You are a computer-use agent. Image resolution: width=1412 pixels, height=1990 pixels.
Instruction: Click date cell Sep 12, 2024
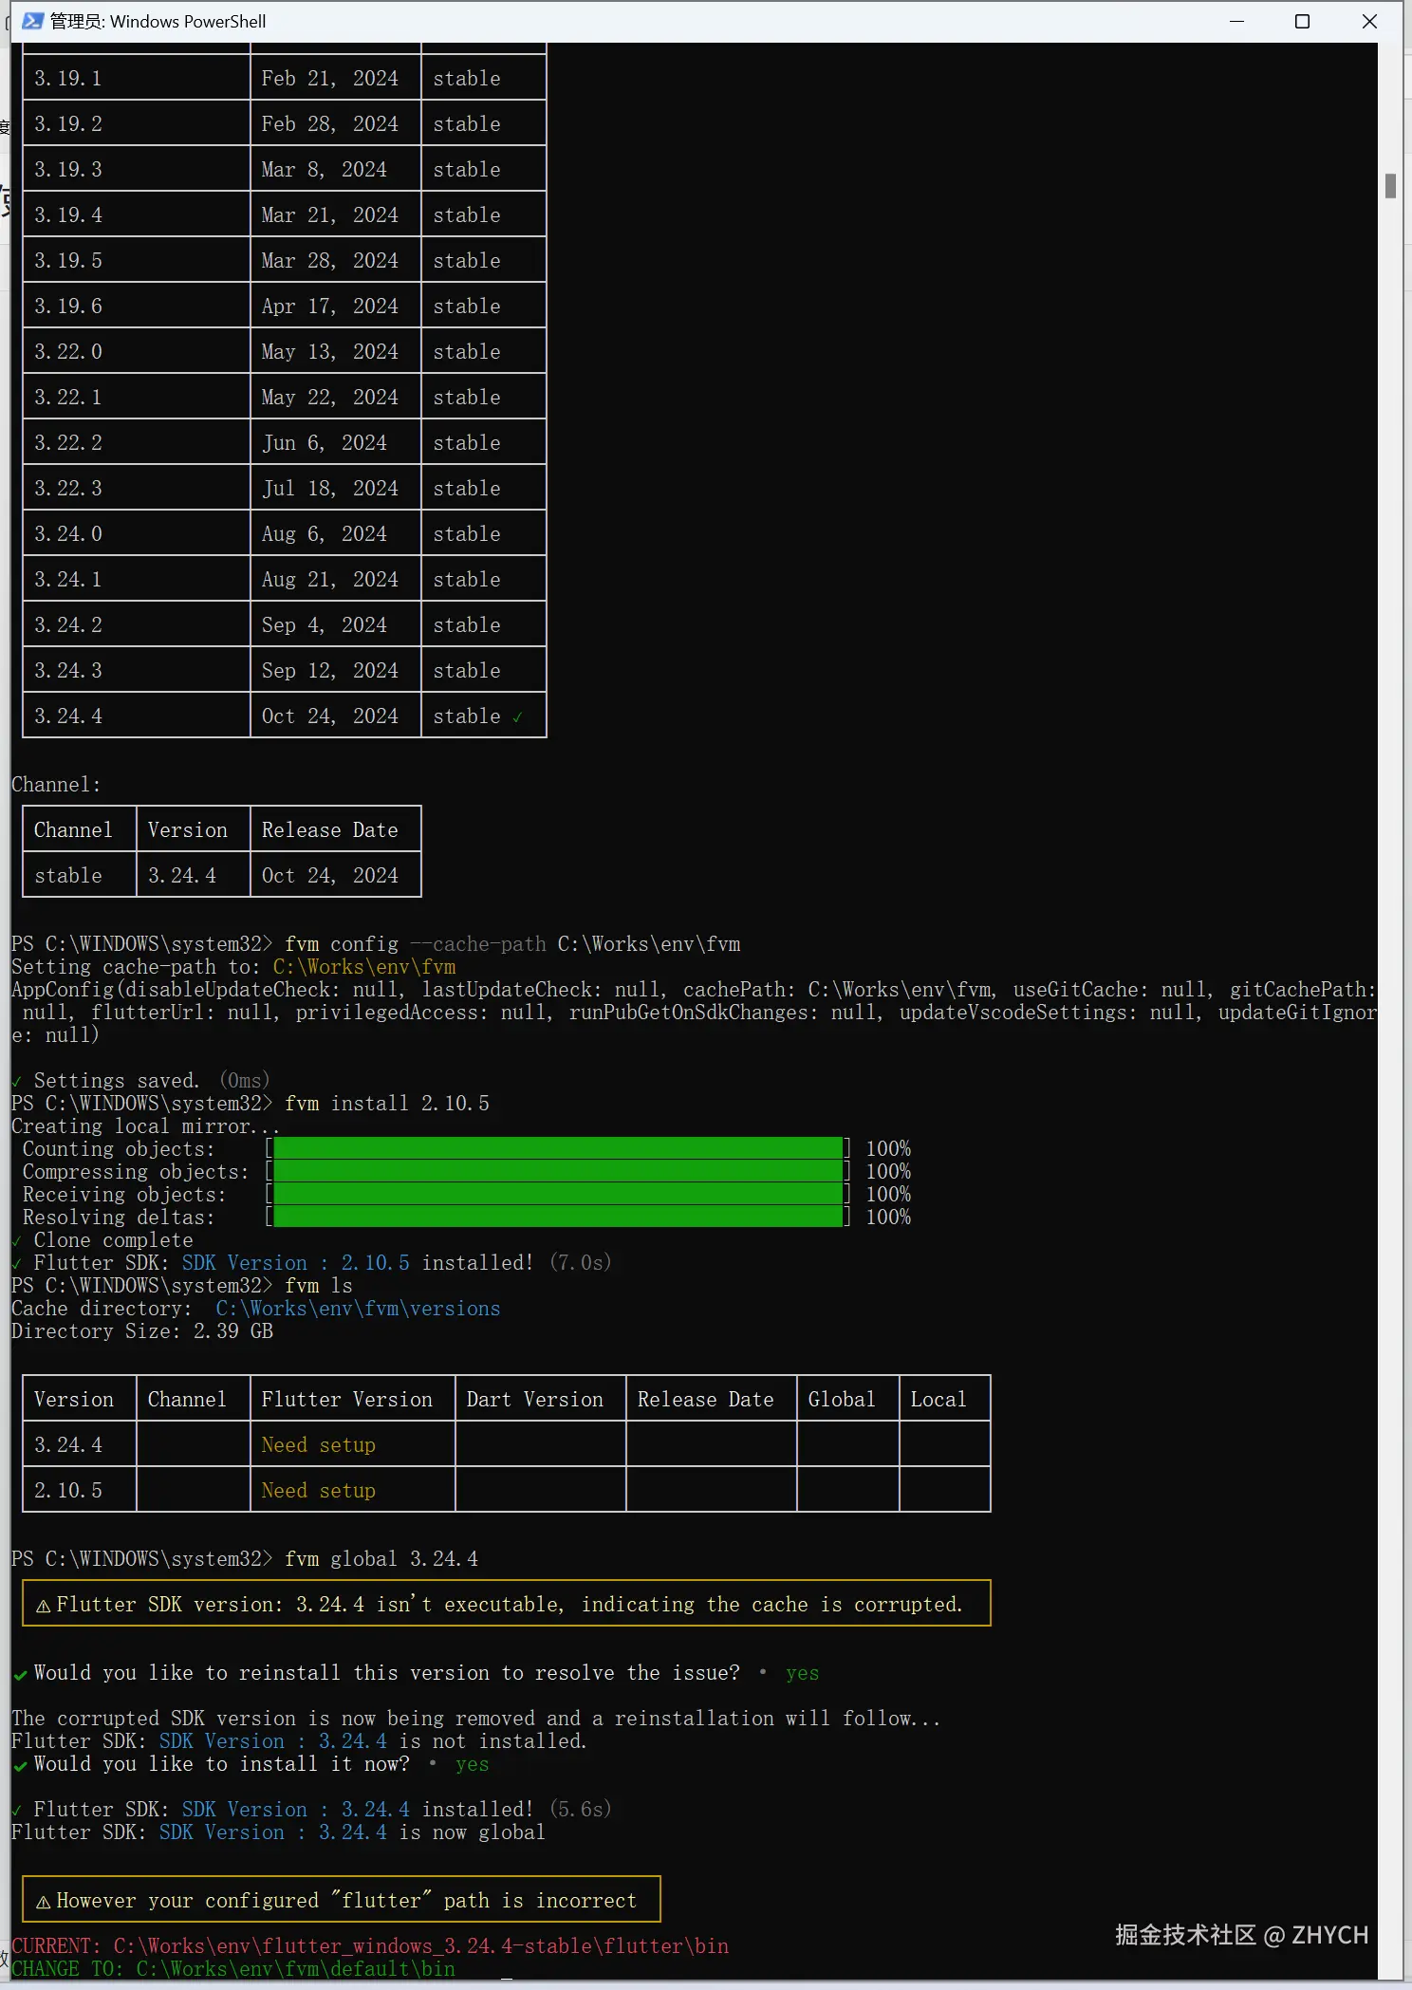(329, 671)
